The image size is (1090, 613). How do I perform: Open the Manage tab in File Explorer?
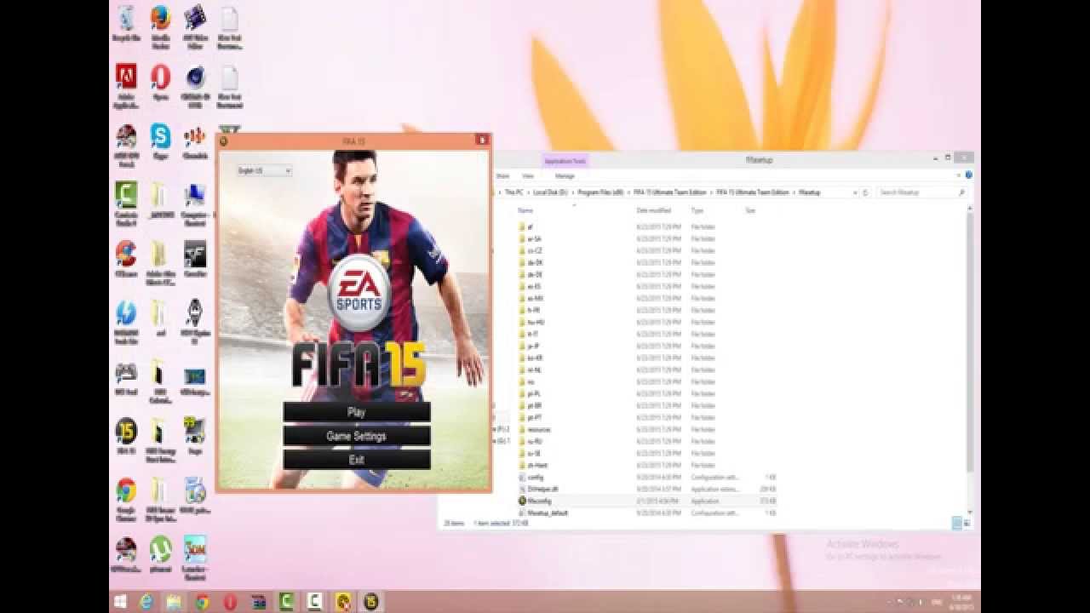tap(565, 176)
